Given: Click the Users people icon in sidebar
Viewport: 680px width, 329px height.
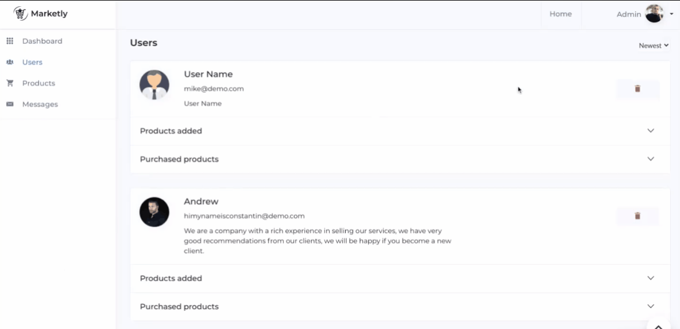Looking at the screenshot, I should click(10, 62).
